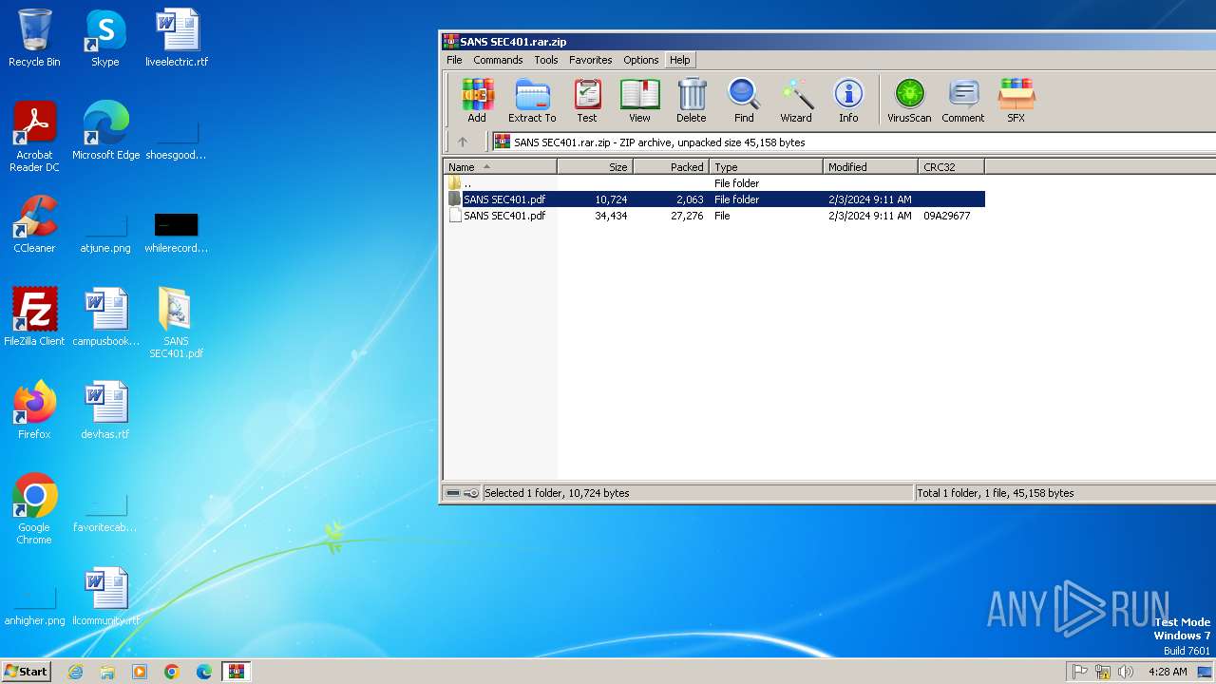Click the Info toolbar icon

pyautogui.click(x=848, y=102)
